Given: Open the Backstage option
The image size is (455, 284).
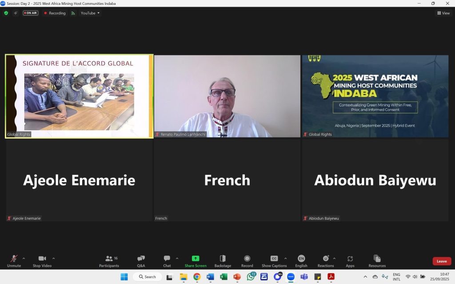Looking at the screenshot, I should point(223,261).
